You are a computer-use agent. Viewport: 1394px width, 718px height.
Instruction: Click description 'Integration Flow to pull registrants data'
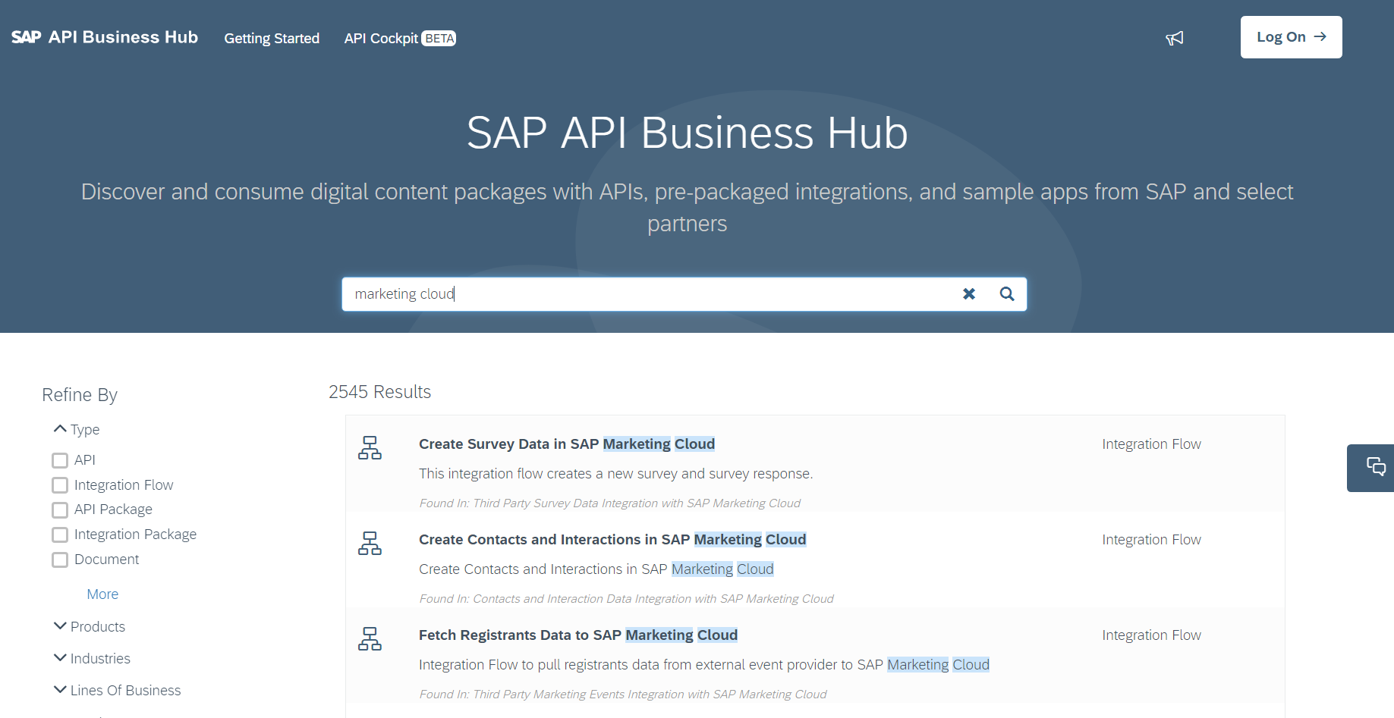704,664
